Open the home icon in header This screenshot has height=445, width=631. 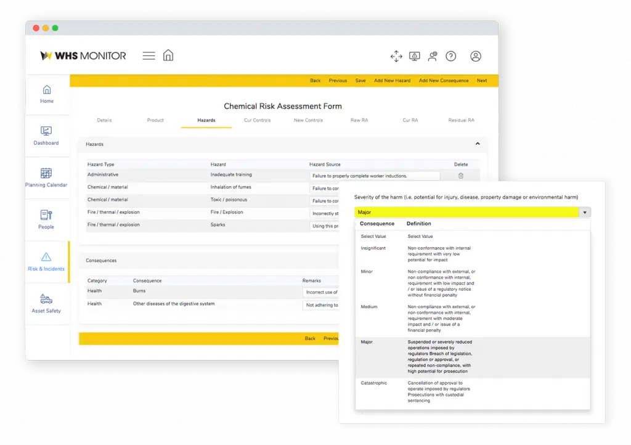pyautogui.click(x=168, y=55)
